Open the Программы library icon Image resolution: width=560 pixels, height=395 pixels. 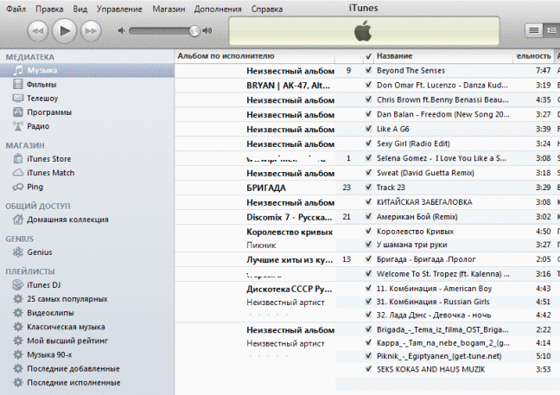(18, 112)
